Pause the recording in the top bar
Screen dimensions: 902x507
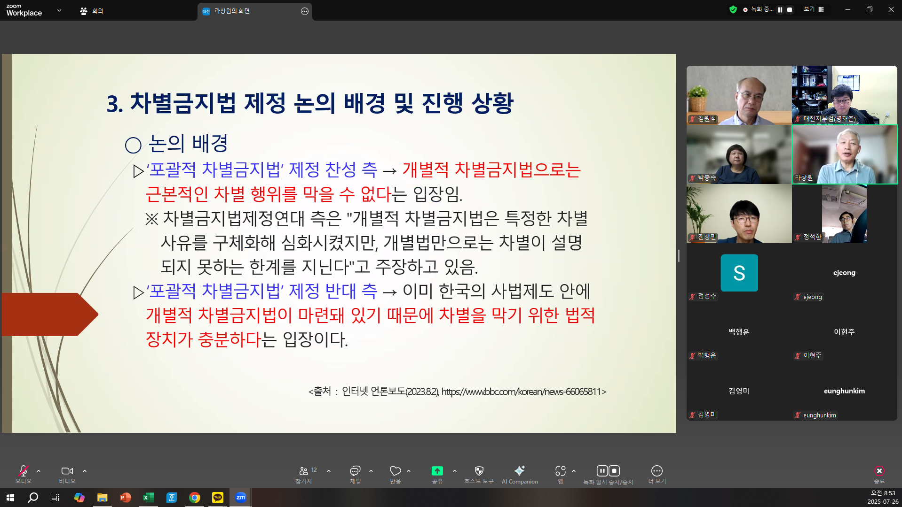pos(780,9)
